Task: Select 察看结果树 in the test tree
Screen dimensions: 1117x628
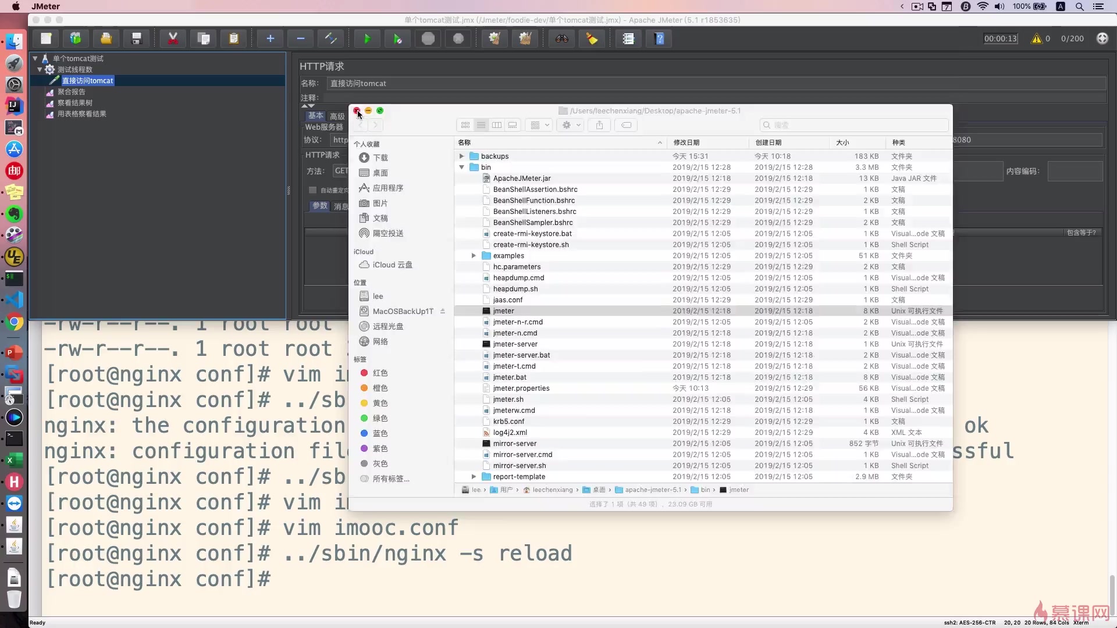Action: click(74, 103)
